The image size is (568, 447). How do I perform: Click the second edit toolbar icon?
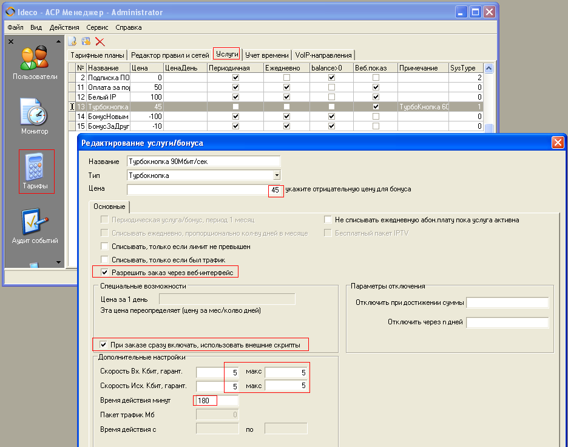86,41
